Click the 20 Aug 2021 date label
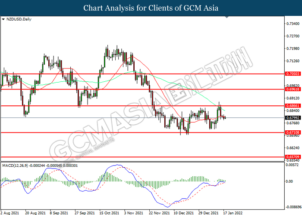Image resolution: width=302 pixels, height=215 pixels. tap(35, 213)
